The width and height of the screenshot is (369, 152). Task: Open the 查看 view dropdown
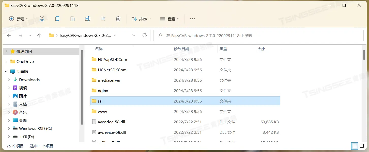coord(170,19)
